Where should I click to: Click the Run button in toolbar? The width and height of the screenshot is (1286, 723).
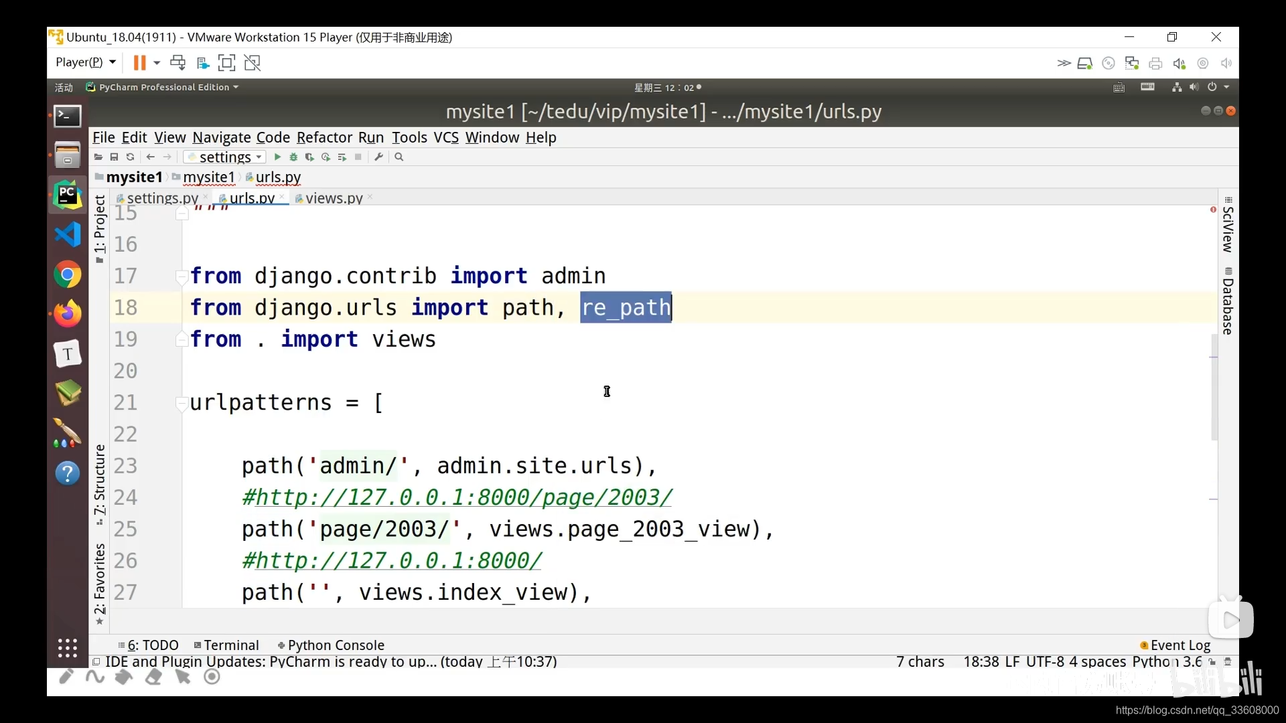tap(277, 157)
